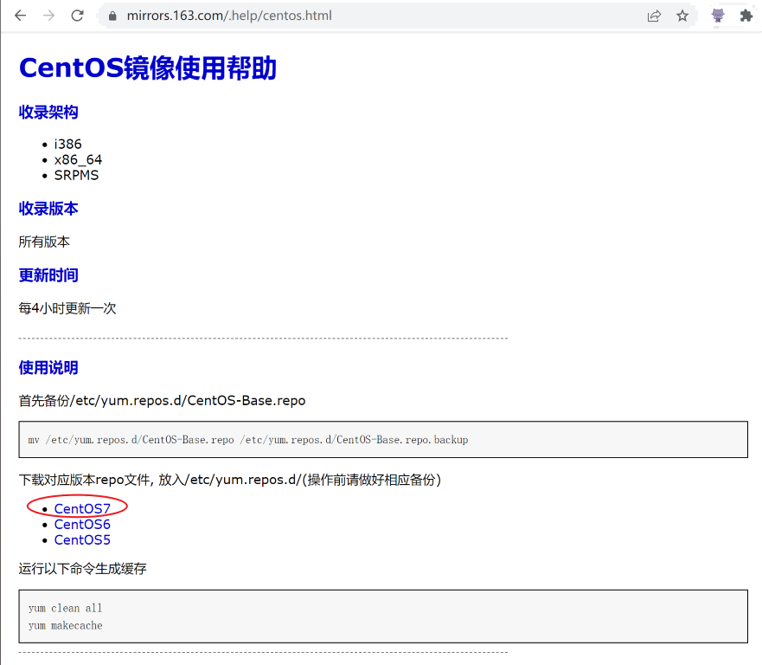Bookmark this page with the star icon

(682, 16)
